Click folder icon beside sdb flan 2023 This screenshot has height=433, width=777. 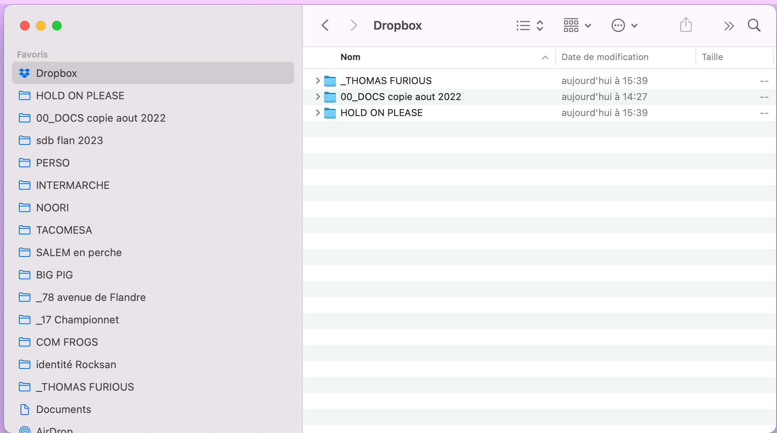(24, 140)
